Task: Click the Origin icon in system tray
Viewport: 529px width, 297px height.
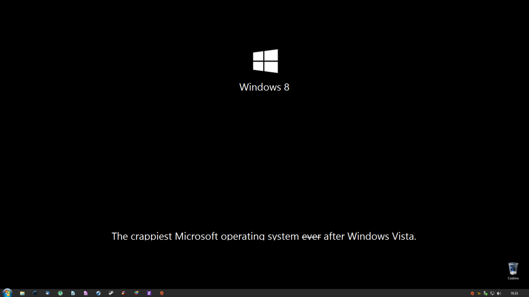Action: [472, 293]
